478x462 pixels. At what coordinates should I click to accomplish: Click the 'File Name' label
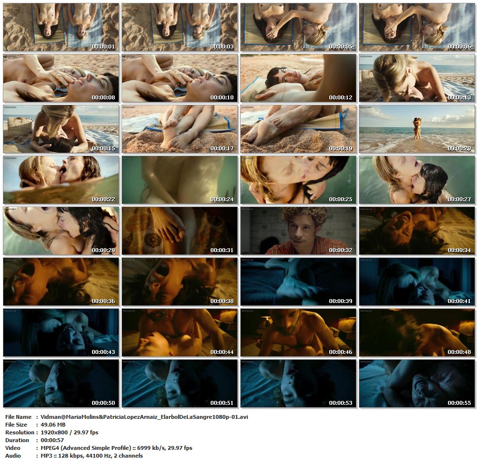(18, 417)
